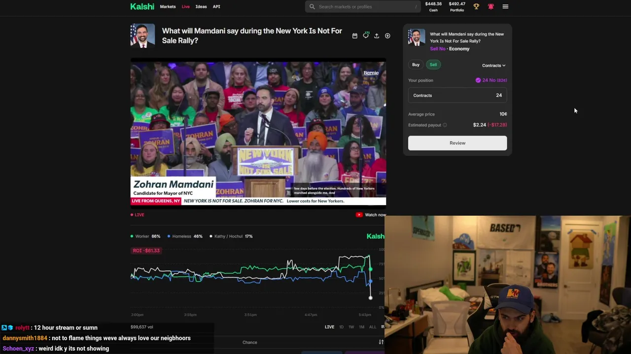631x354 pixels.
Task: Open the comments bubble icon
Action: (x=366, y=35)
